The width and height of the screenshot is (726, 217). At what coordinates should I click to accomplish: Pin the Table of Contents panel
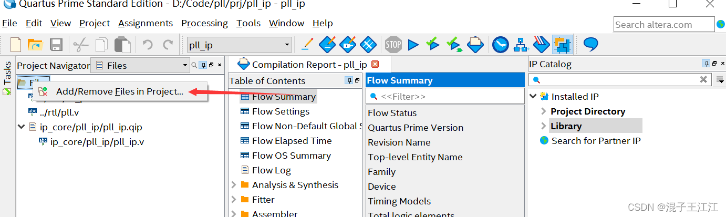pos(349,80)
